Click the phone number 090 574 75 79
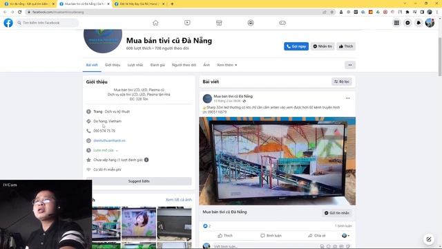This screenshot has height=249, width=442. (x=104, y=131)
